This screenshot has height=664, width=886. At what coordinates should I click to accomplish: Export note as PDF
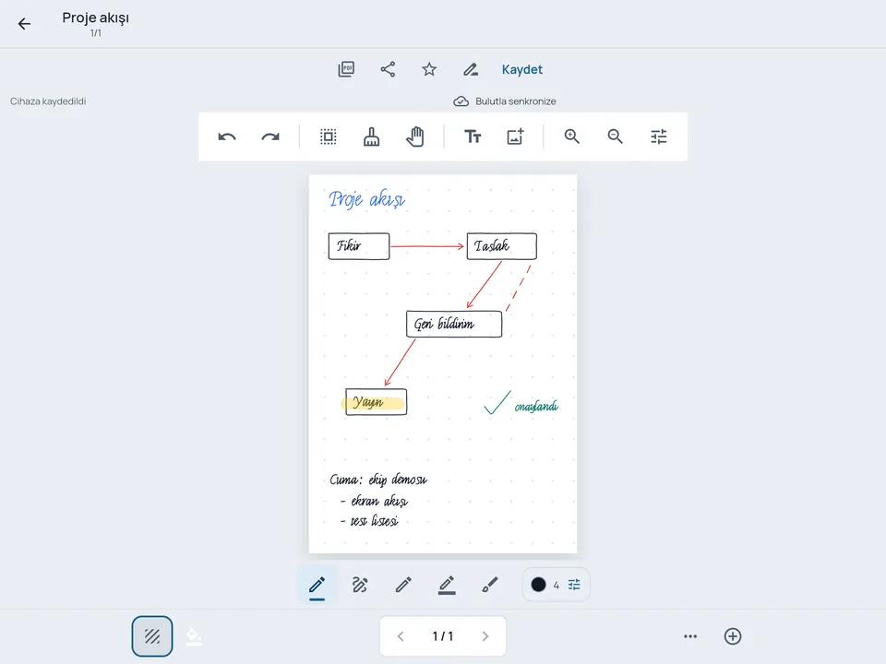(x=346, y=69)
